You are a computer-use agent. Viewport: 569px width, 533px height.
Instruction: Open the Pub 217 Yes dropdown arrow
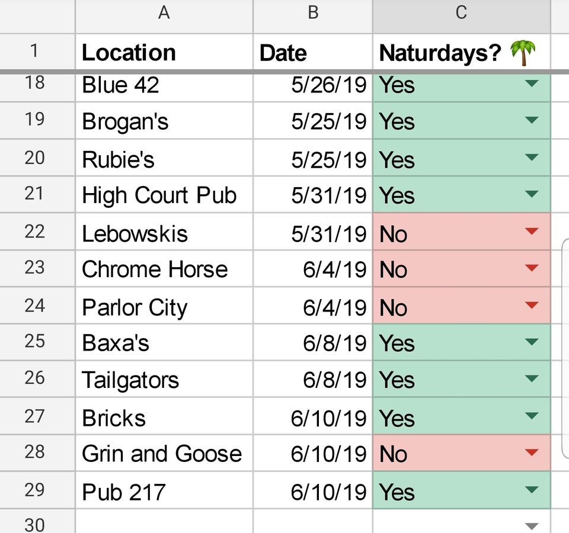point(532,490)
